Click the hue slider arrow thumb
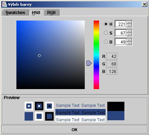Viewport: 149px width, 135px height. tap(89, 63)
